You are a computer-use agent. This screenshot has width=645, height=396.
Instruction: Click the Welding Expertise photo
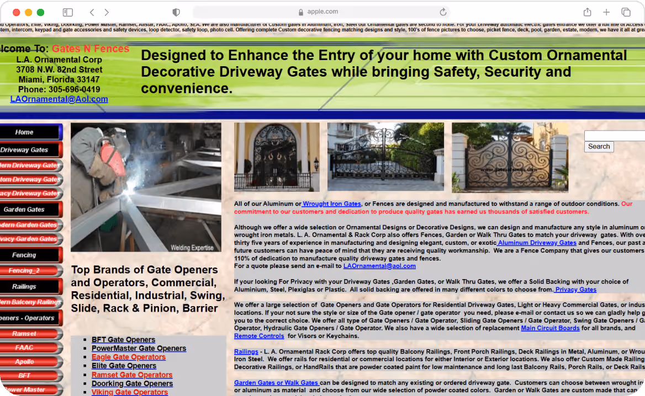(146, 188)
